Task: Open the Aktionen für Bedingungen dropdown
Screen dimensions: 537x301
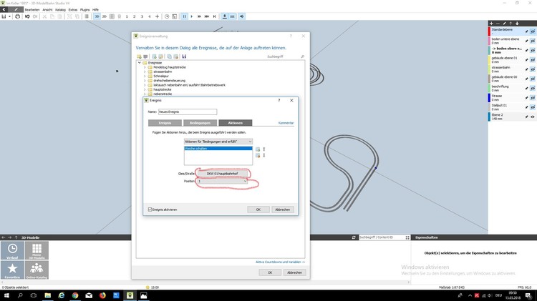Action: click(218, 142)
